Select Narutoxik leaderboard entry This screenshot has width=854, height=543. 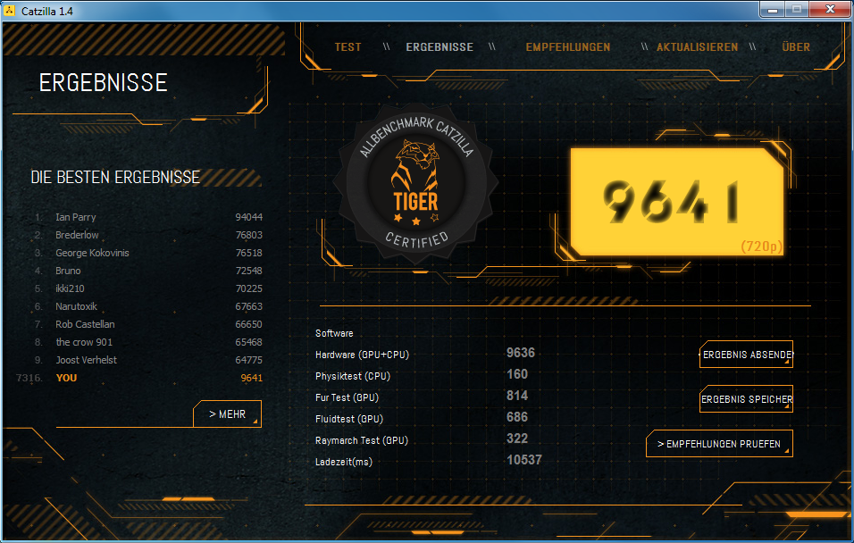(147, 306)
